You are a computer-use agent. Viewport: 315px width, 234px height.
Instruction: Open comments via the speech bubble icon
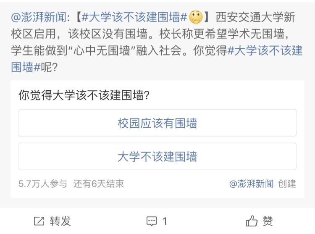[151, 221]
